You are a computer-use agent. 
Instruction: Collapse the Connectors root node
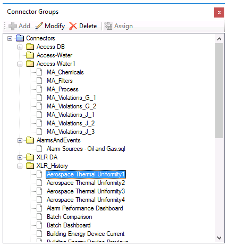point(10,38)
